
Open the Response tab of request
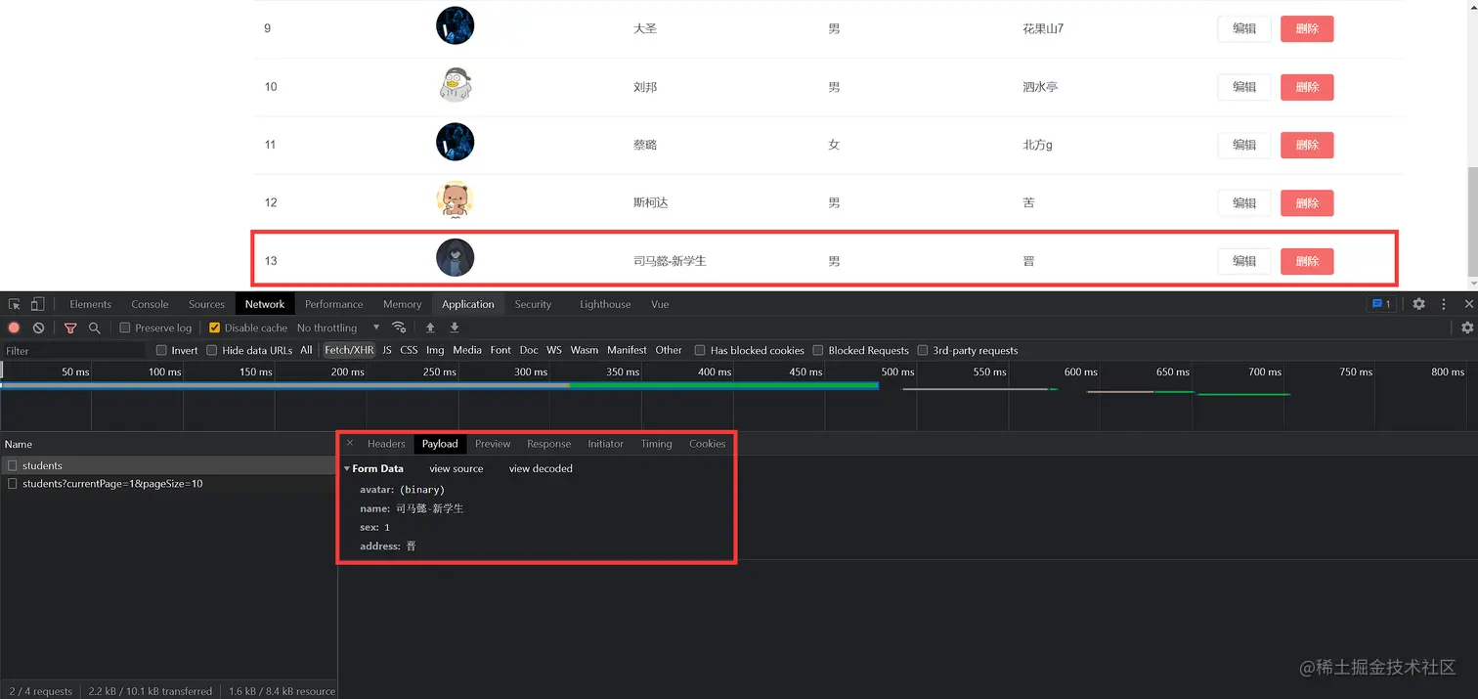pyautogui.click(x=548, y=444)
